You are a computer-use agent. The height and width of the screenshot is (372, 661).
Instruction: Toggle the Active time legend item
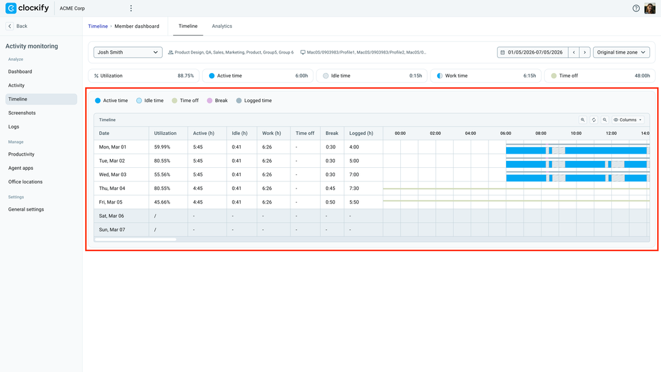click(111, 100)
